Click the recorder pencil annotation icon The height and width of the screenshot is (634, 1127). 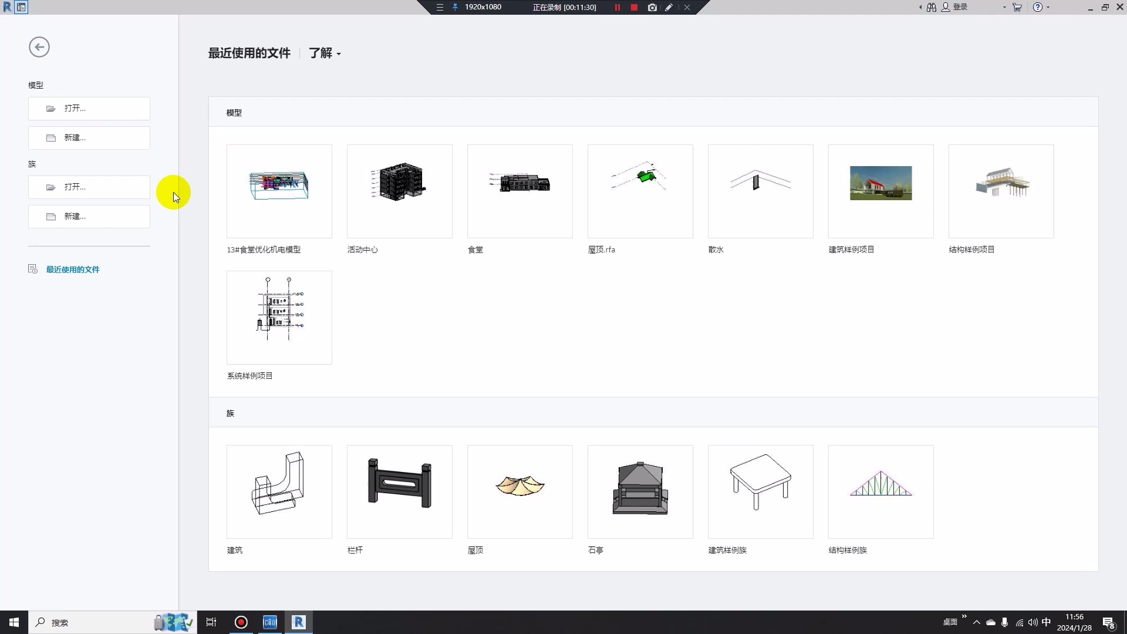point(669,8)
